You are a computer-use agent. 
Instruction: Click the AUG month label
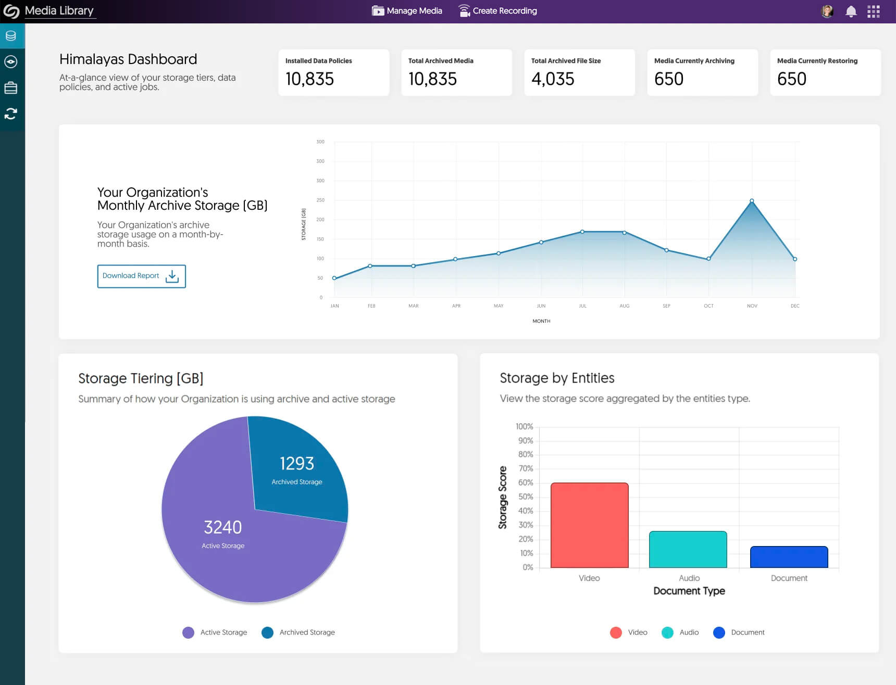pyautogui.click(x=625, y=306)
